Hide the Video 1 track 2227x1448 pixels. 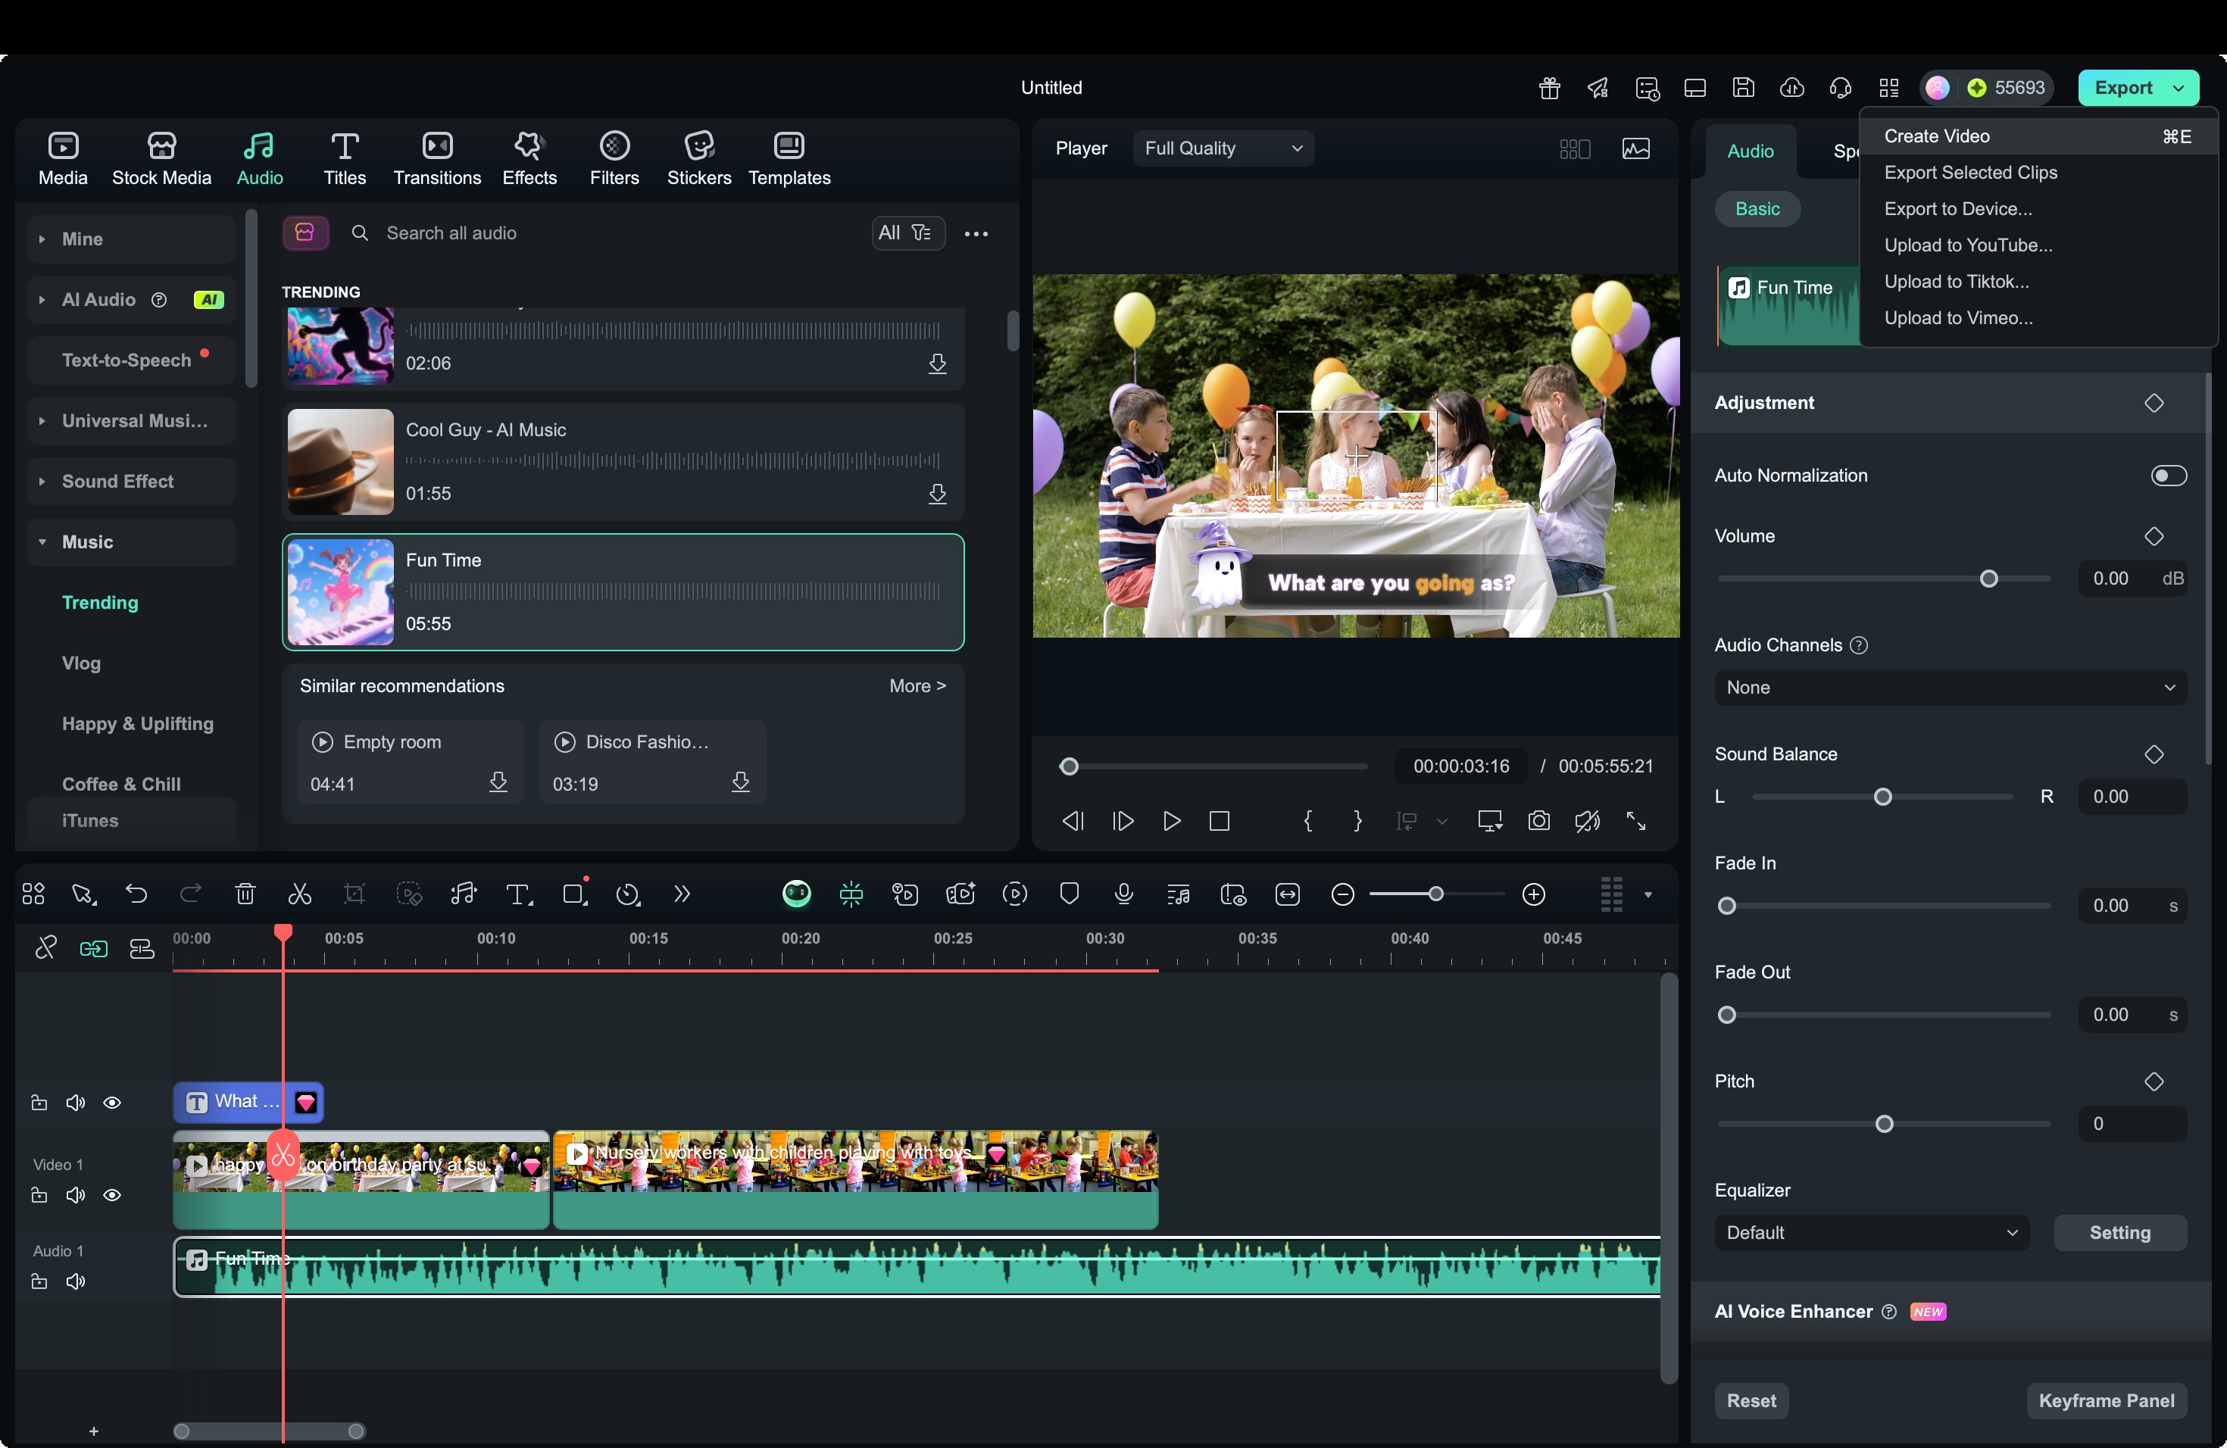[x=112, y=1196]
